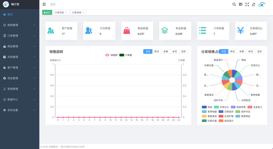
Task: Click the 营销管理 chart icon
Action: 4,89
